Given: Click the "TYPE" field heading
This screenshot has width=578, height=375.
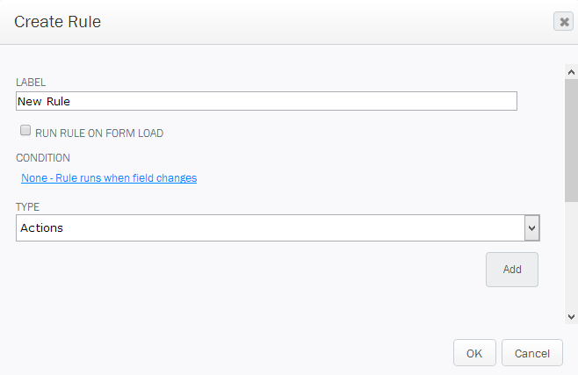Looking at the screenshot, I should tap(27, 206).
